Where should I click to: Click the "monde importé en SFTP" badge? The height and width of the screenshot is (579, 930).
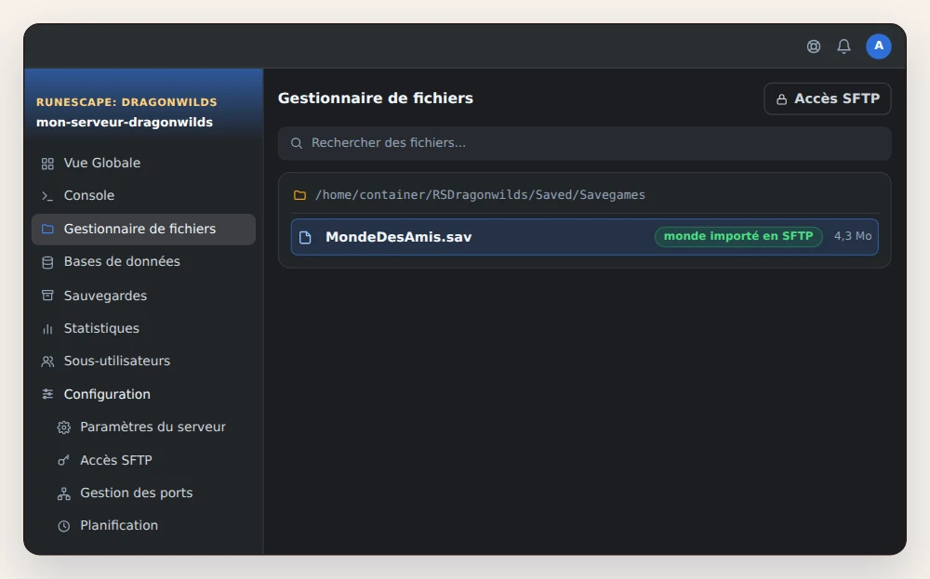tap(738, 236)
